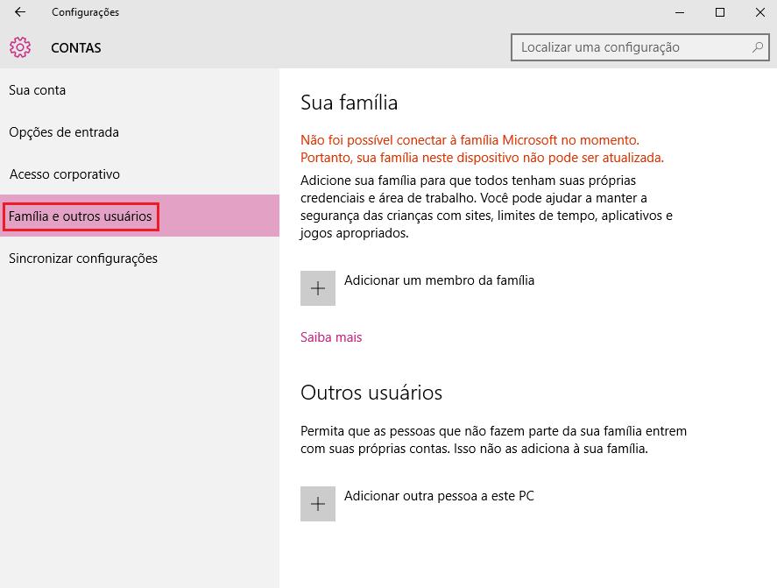Click the magnifier icon in search box
777x588 pixels.
(x=758, y=47)
